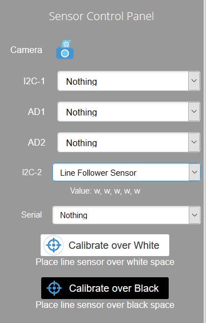Select the I2C-1 Nothing combo box
The width and height of the screenshot is (206, 323).
[129, 81]
